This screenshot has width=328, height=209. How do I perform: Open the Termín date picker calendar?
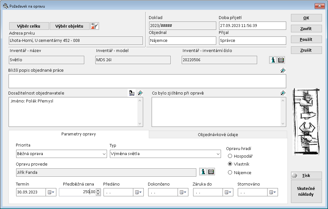51,192
